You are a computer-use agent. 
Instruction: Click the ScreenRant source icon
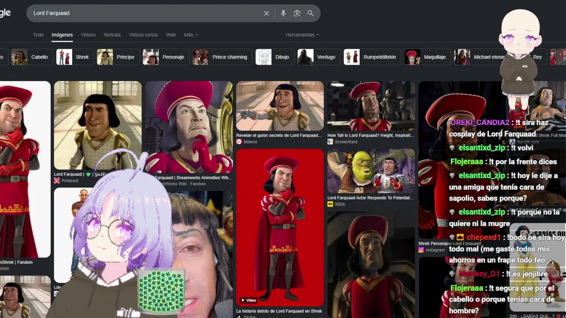330,142
